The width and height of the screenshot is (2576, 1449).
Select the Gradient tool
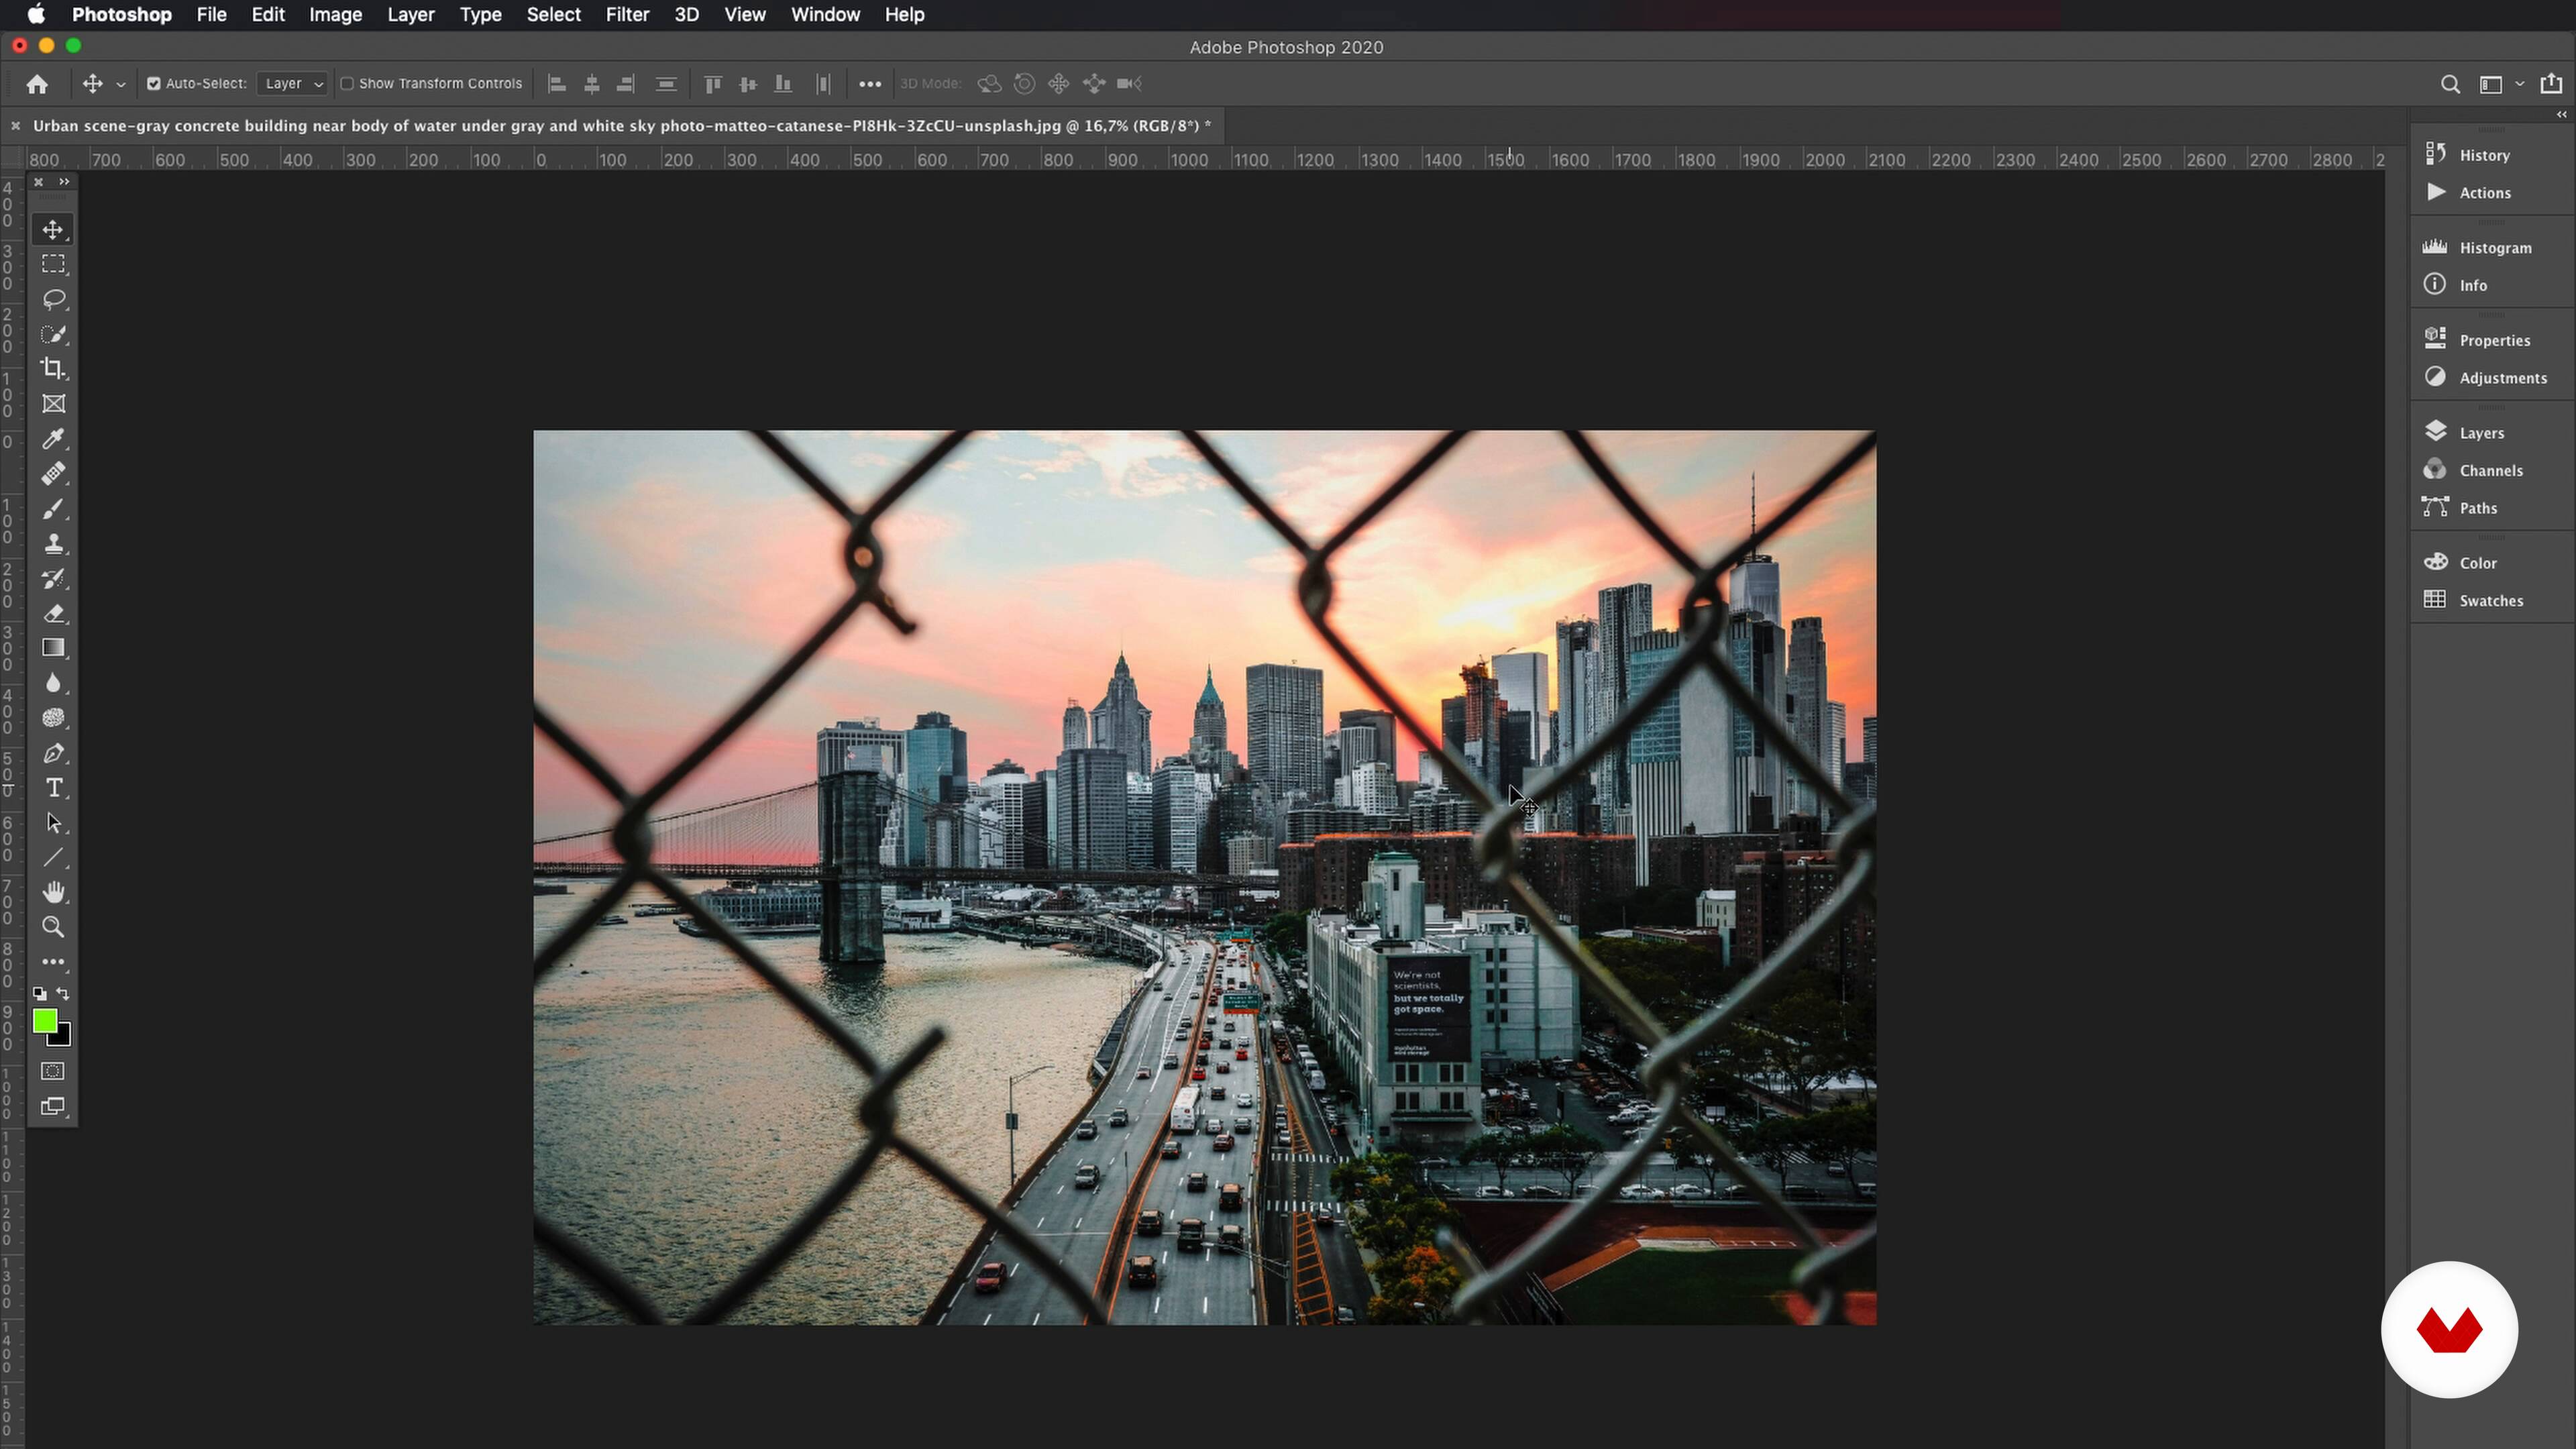[x=53, y=648]
